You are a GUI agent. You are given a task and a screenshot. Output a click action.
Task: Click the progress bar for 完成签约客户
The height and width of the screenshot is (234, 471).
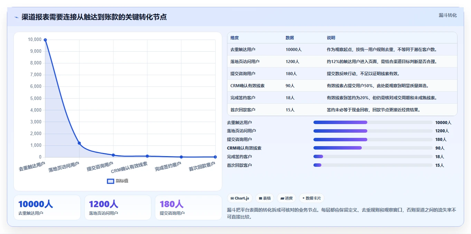point(373,156)
